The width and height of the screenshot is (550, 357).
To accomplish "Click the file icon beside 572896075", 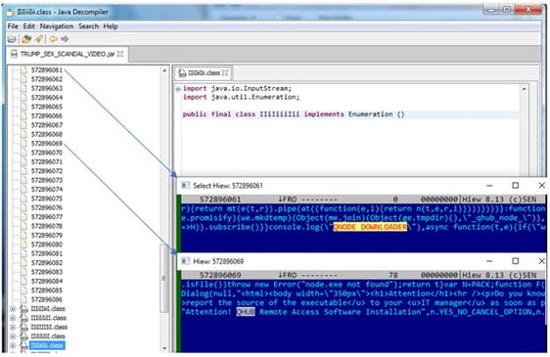I will coord(23,199).
